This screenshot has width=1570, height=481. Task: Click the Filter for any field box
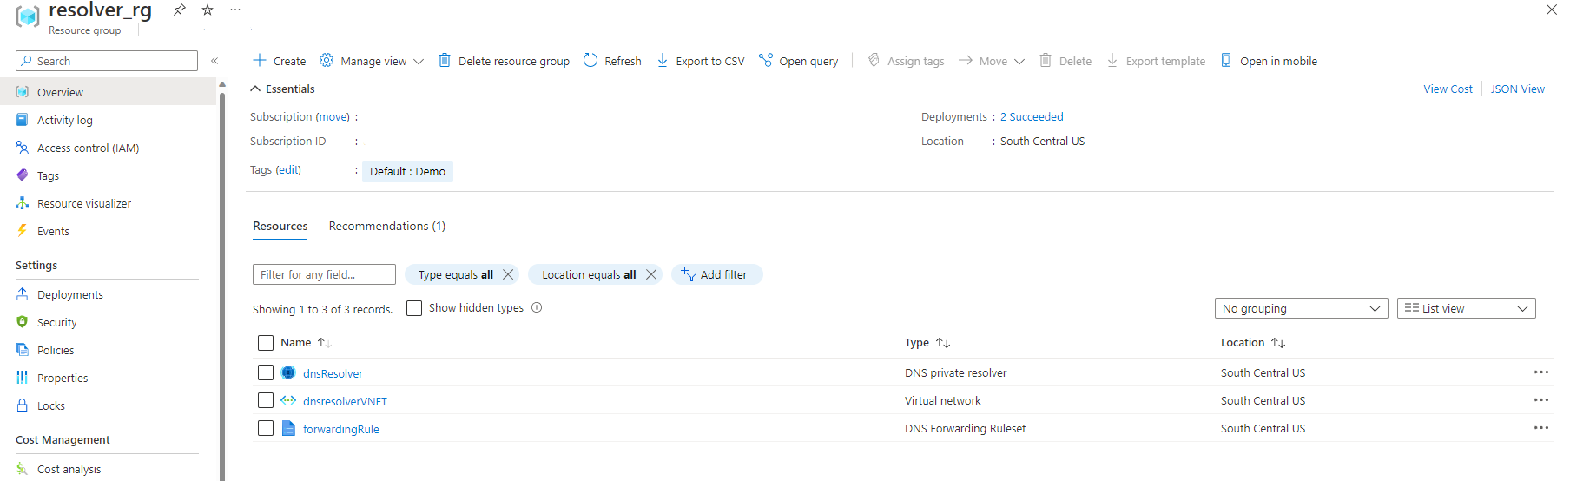(x=324, y=274)
